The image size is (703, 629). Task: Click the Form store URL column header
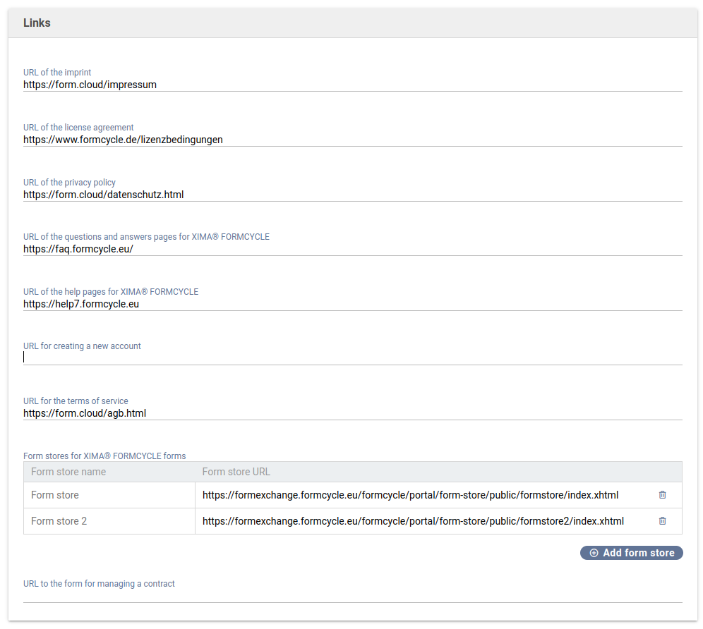(236, 472)
